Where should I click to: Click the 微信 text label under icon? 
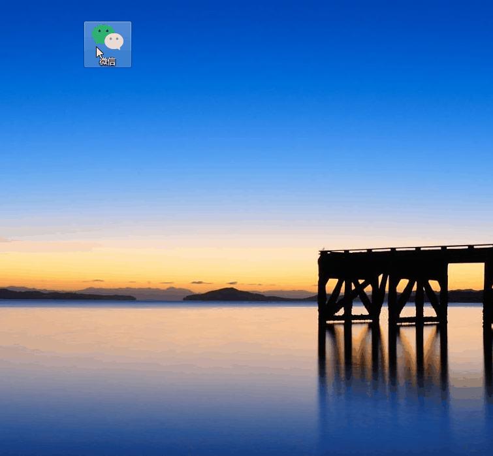[108, 61]
